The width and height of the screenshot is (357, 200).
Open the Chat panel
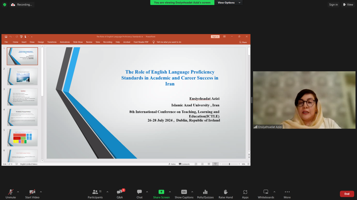(x=139, y=194)
